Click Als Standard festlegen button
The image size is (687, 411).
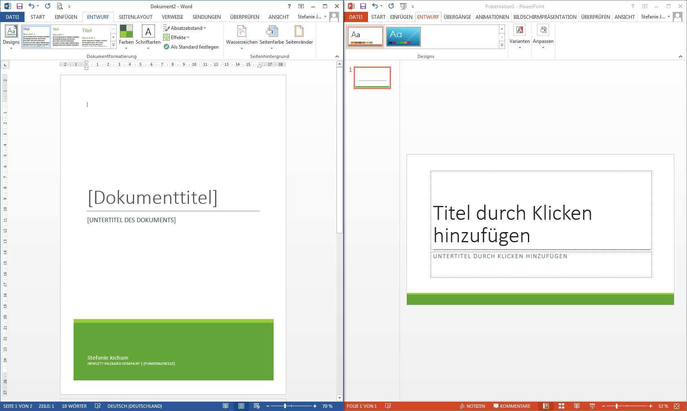[x=191, y=47]
